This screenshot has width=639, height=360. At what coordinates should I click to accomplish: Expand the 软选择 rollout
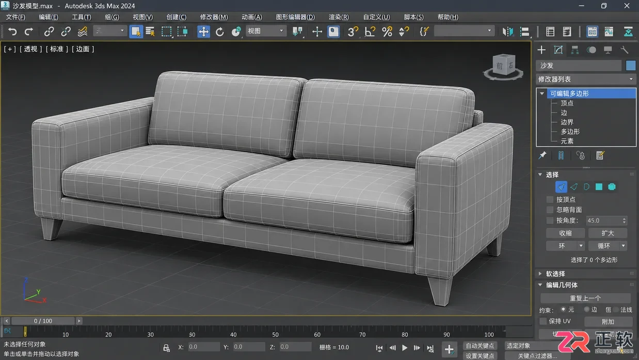point(540,274)
